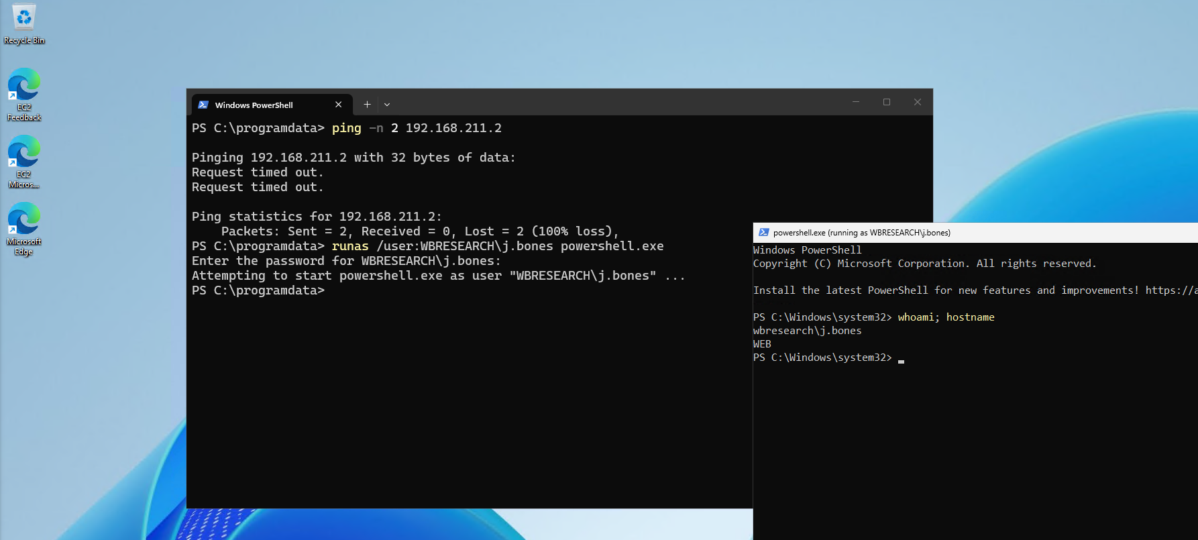
Task: Click the 'Attempting to start powershell.exe as user' line
Action: (439, 276)
